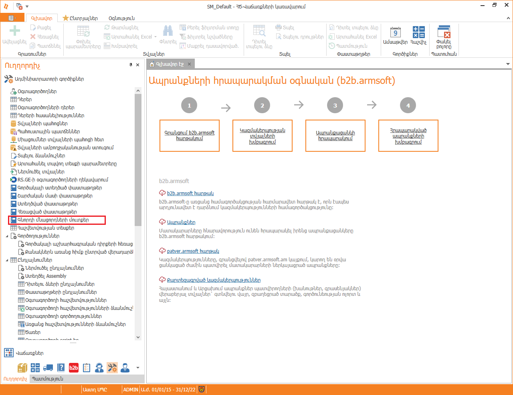The height and width of the screenshot is (395, 513).
Task: Switch to the Պատմություն bottom tab
Action: [x=48, y=379]
